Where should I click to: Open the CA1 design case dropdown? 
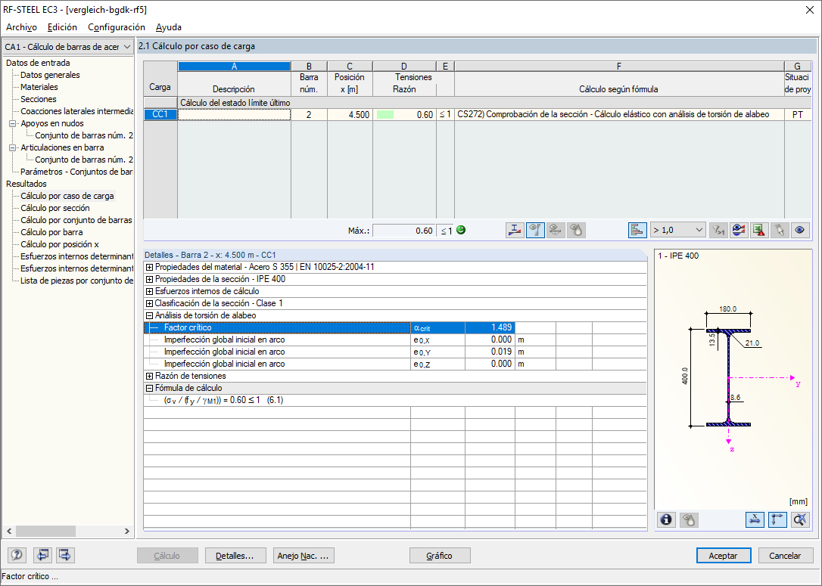point(67,47)
